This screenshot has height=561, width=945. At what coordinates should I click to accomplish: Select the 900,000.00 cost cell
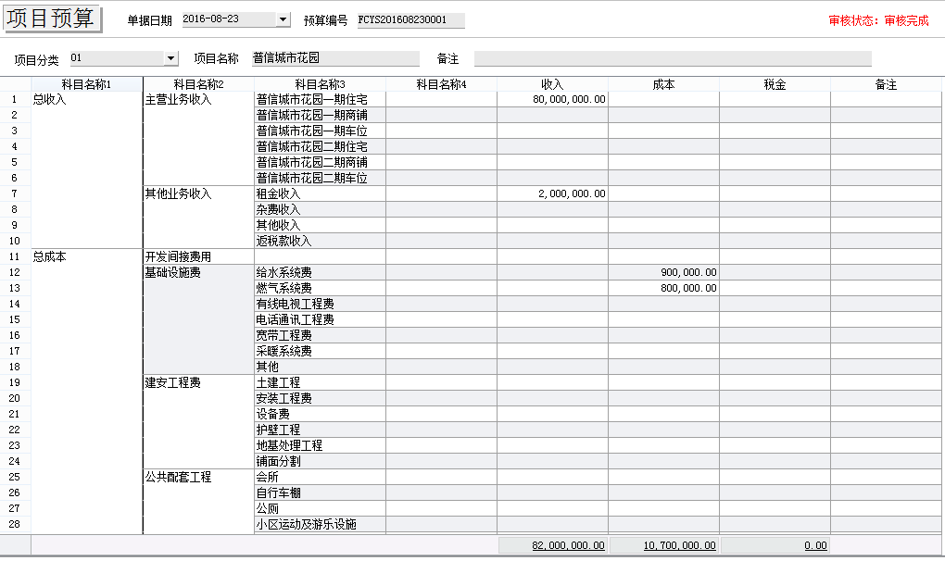pos(663,272)
